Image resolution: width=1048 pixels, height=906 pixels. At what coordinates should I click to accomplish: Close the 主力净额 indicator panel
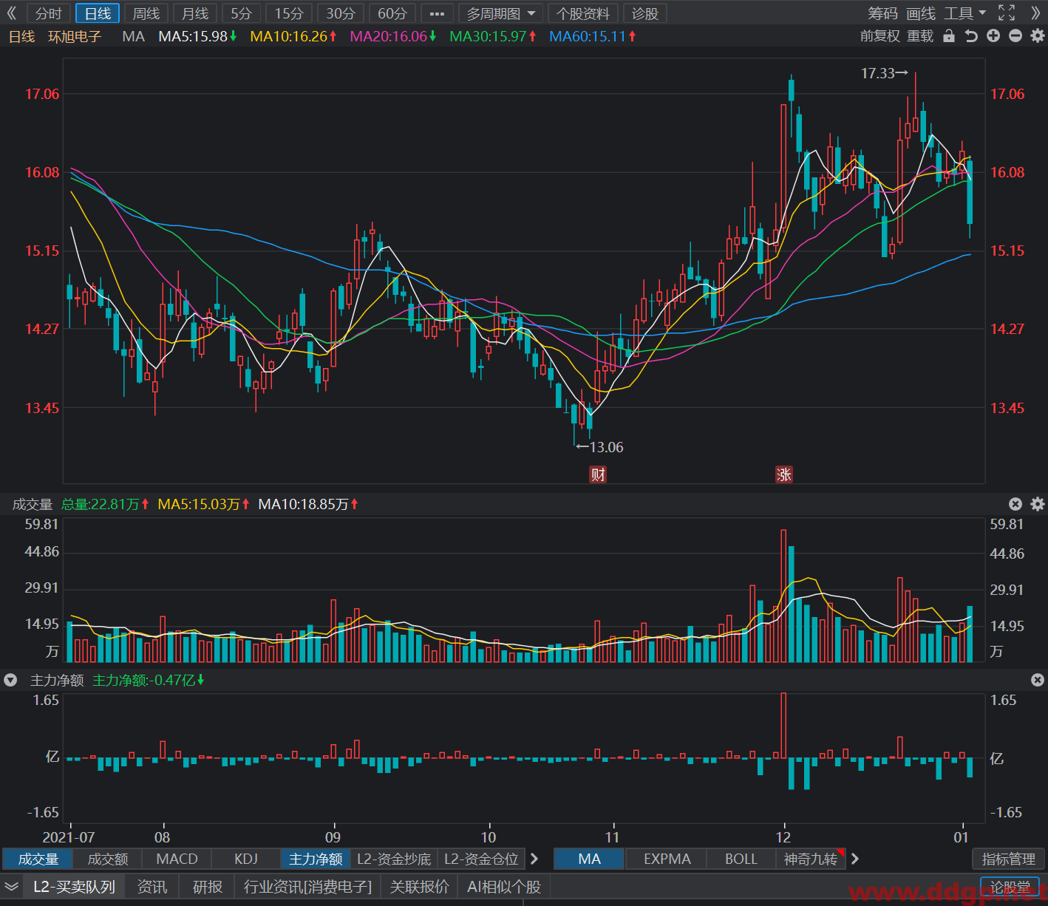click(1038, 680)
